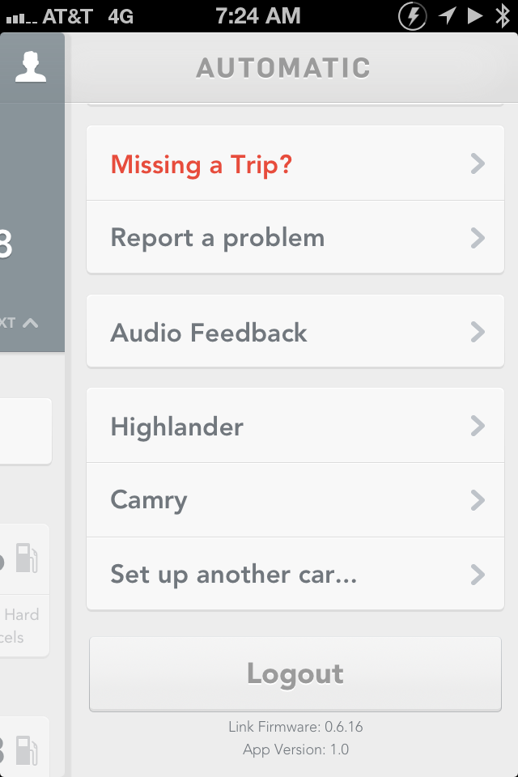
Task: Tap the AUTOMATIC header title
Action: click(x=283, y=68)
